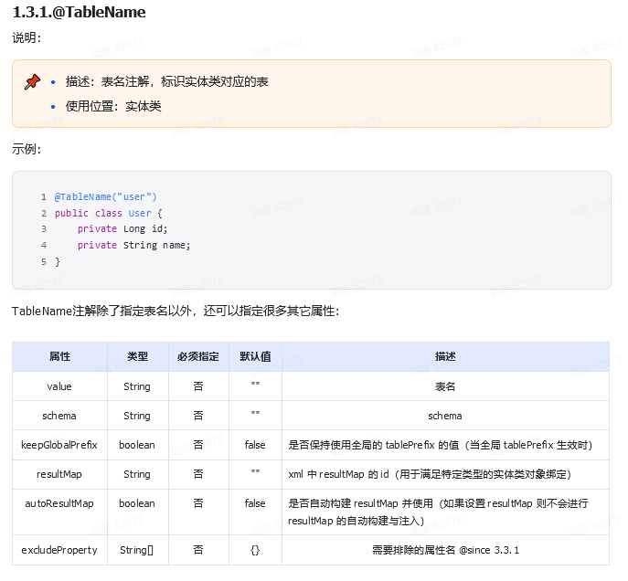Click 'false' default in keepGlobalPrefix row

click(255, 445)
